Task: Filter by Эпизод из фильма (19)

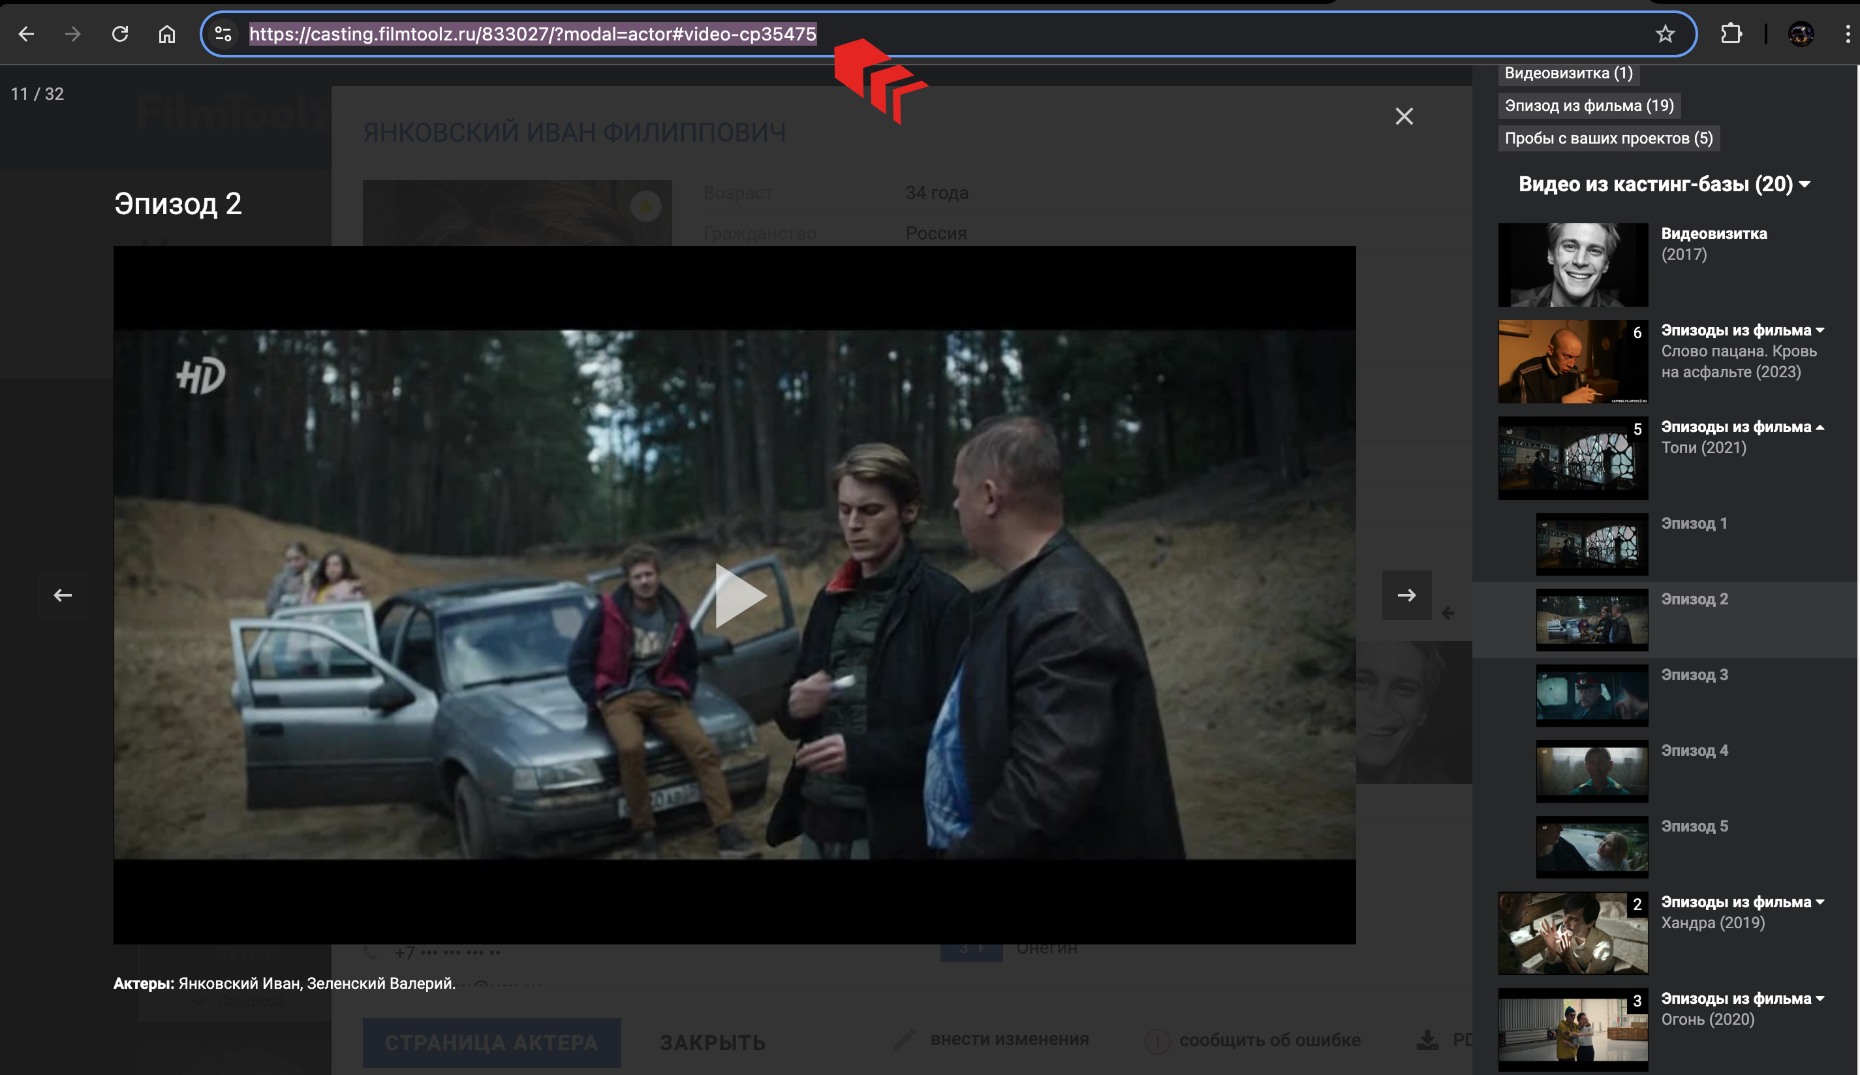Action: point(1589,106)
